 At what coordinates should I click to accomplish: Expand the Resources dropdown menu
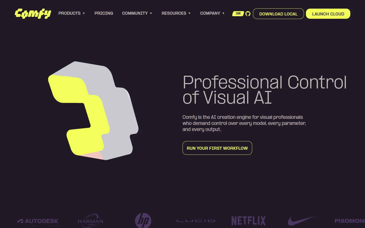coord(176,13)
